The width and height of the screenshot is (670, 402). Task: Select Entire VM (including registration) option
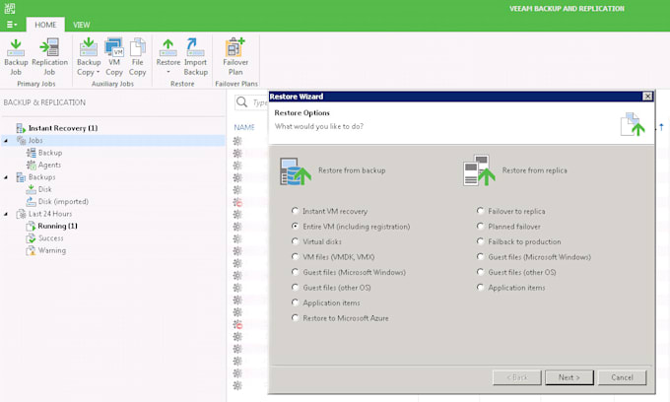pos(295,226)
